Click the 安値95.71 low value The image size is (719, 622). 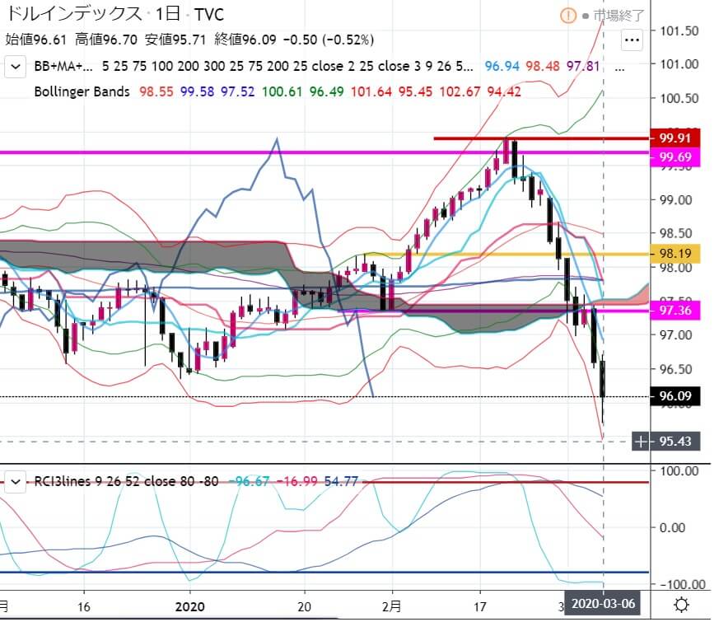coord(175,40)
